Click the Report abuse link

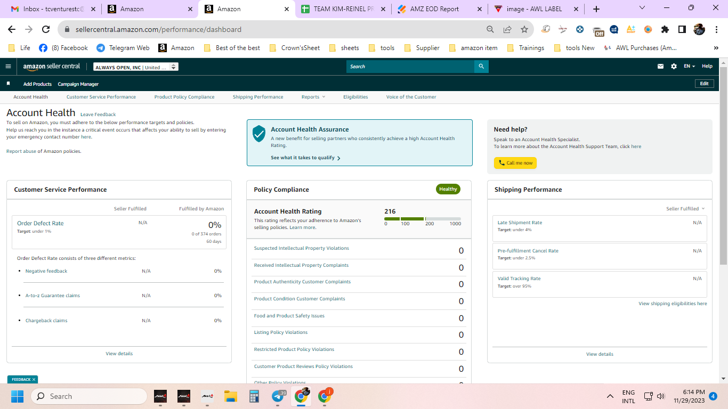click(21, 151)
